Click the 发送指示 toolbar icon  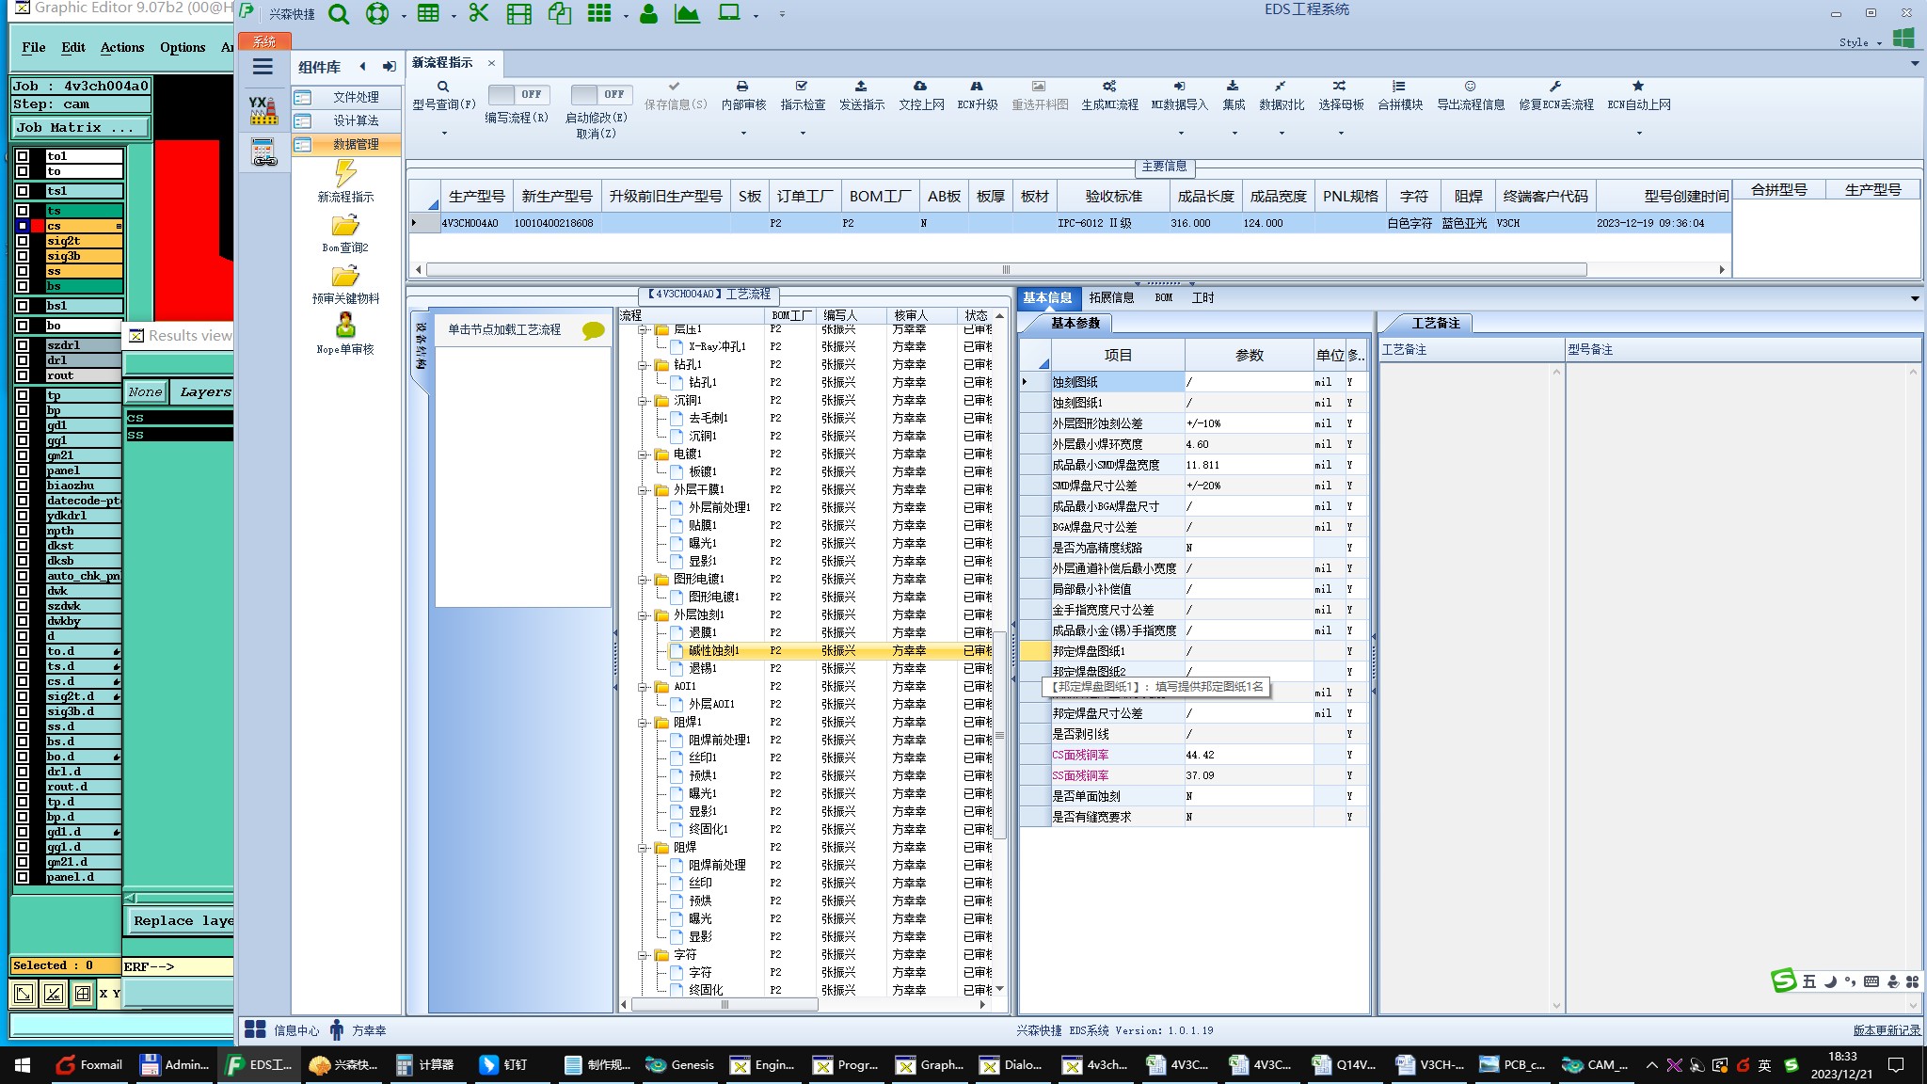pos(861,87)
